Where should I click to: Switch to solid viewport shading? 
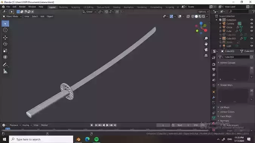pos(197,17)
